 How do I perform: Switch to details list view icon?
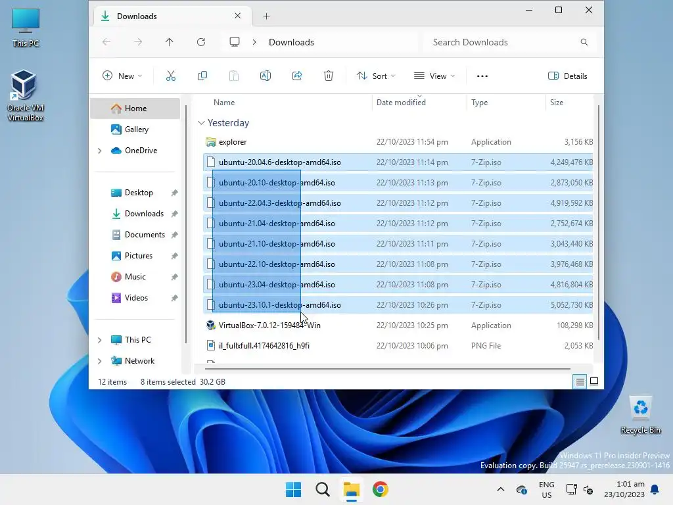coord(580,381)
